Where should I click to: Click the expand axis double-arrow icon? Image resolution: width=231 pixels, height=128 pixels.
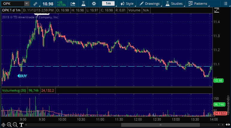click(x=228, y=125)
